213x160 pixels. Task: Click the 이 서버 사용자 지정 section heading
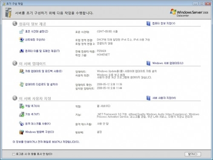click(x=35, y=99)
